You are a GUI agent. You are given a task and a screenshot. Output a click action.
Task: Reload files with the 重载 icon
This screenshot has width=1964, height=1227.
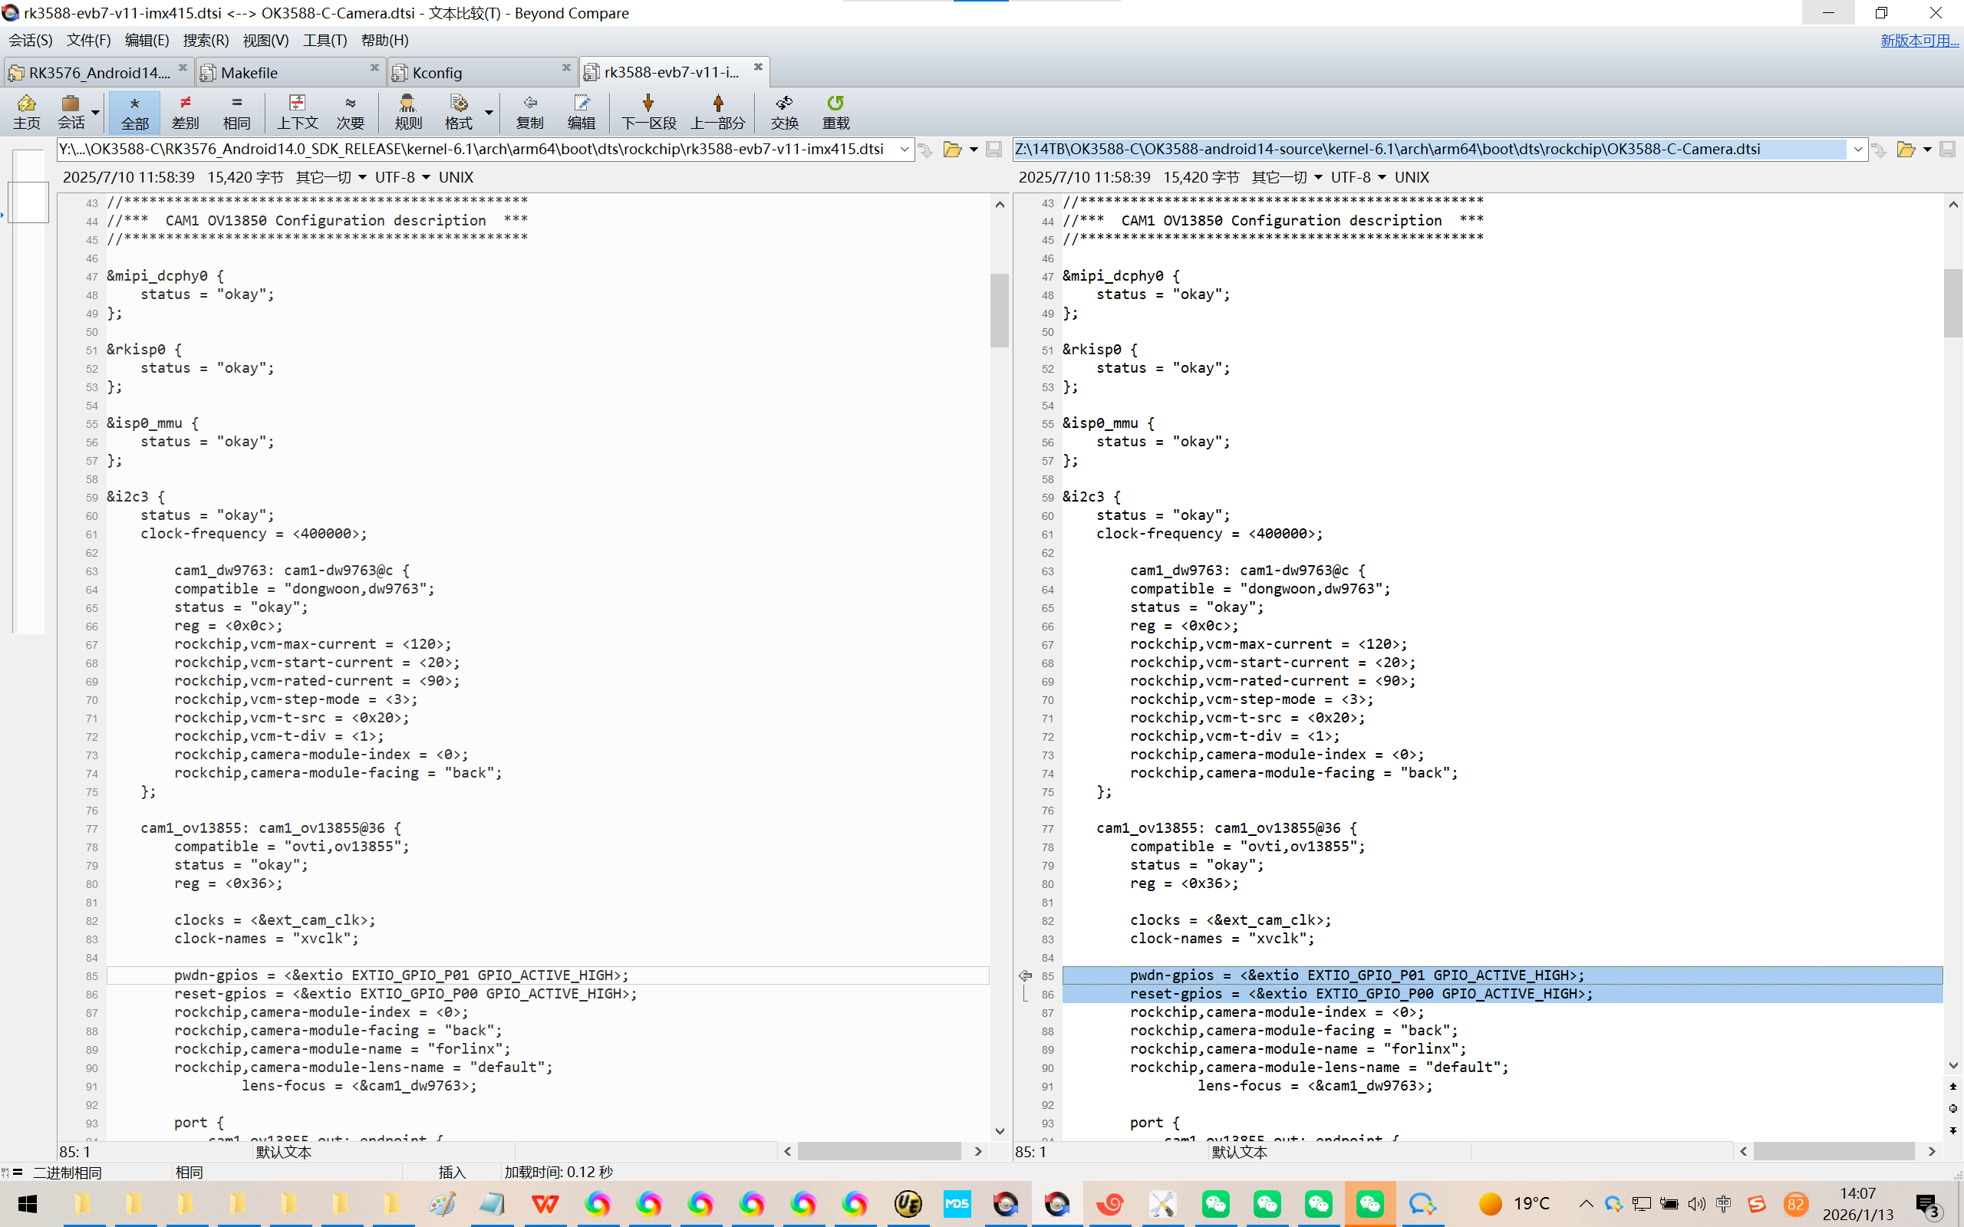835,111
